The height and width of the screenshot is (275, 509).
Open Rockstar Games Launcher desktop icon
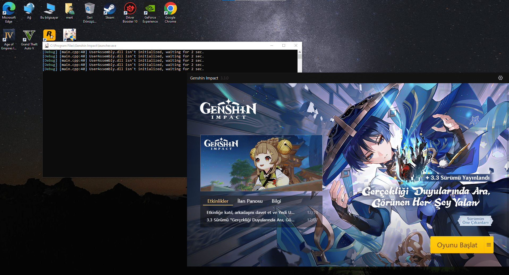[49, 35]
